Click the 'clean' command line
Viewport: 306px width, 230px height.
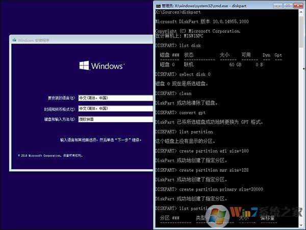pyautogui.click(x=173, y=94)
